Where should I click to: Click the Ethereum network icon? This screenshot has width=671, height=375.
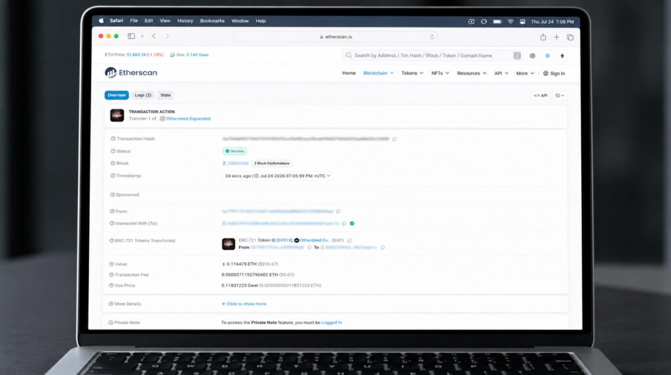click(x=562, y=56)
